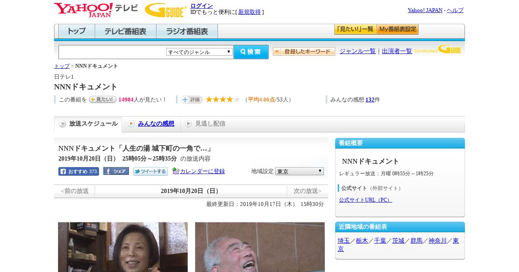Click the 14904 want-to-watch count
The image size is (519, 272).
point(126,100)
